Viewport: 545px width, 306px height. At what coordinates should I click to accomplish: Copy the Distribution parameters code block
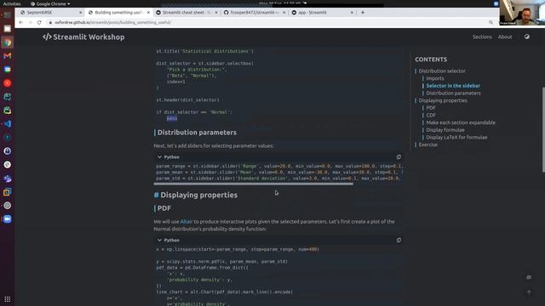coord(399,157)
